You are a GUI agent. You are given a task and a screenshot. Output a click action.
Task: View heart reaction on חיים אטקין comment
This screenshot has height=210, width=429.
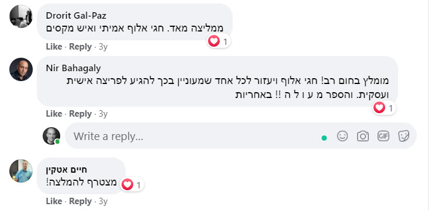[x=132, y=185]
